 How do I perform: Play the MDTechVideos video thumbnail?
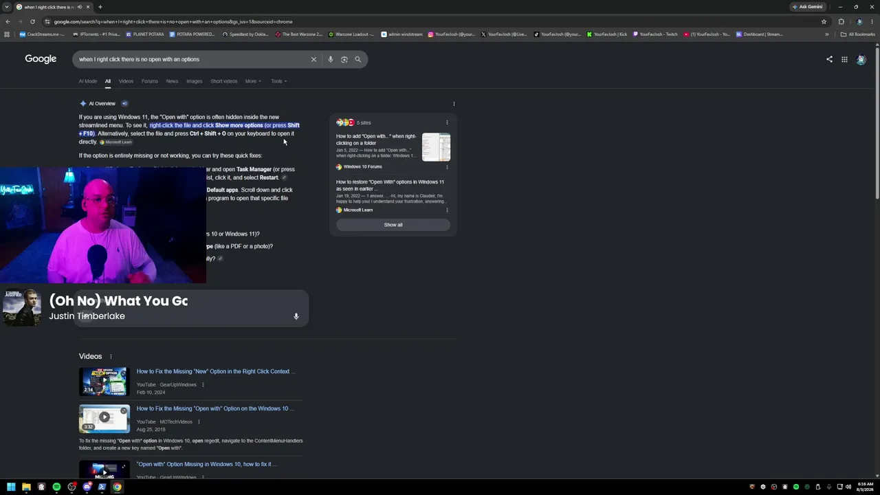coord(104,419)
